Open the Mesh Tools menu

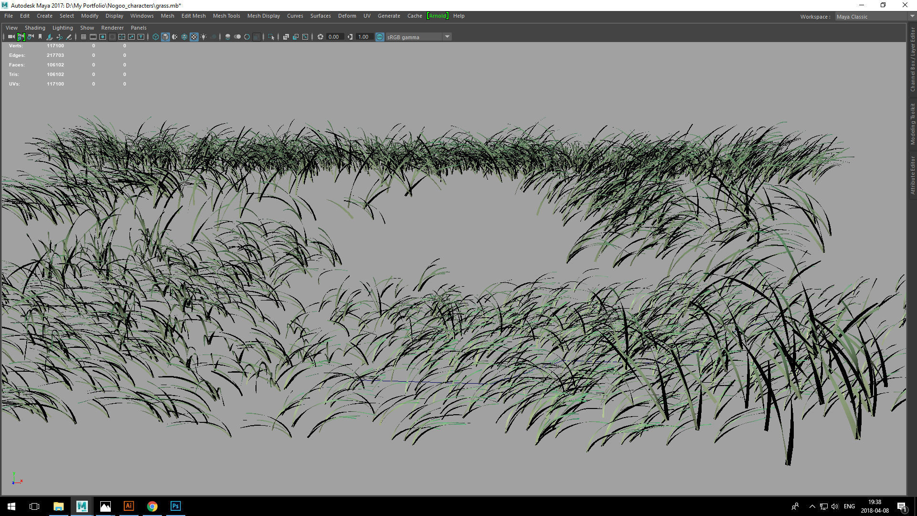coord(226,16)
